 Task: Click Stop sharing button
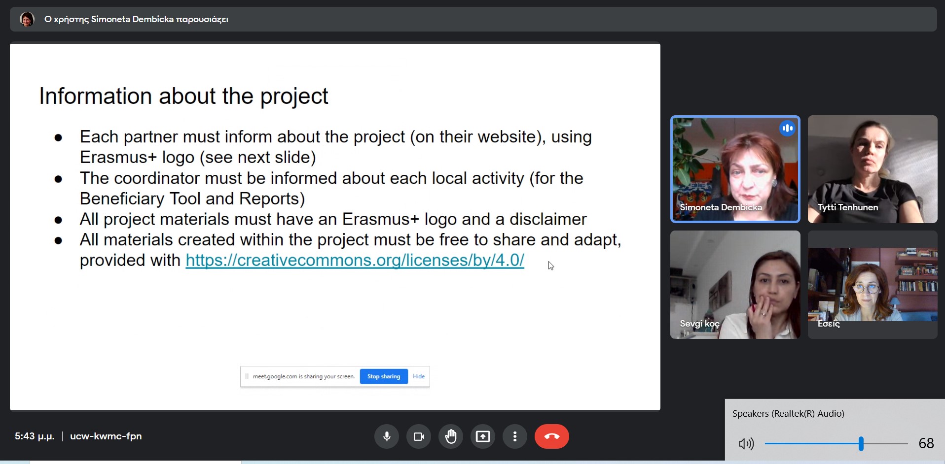click(383, 376)
